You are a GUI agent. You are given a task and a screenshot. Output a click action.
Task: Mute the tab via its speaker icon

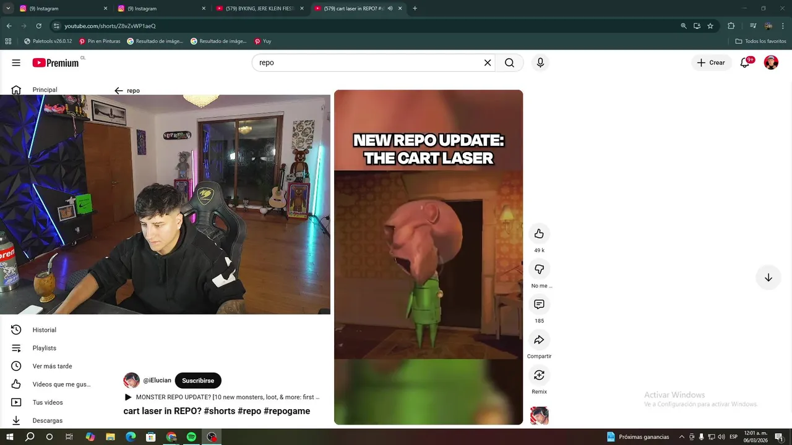390,9
